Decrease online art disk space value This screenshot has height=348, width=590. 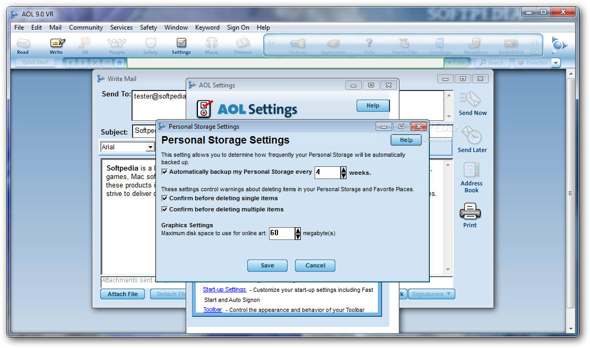(298, 237)
